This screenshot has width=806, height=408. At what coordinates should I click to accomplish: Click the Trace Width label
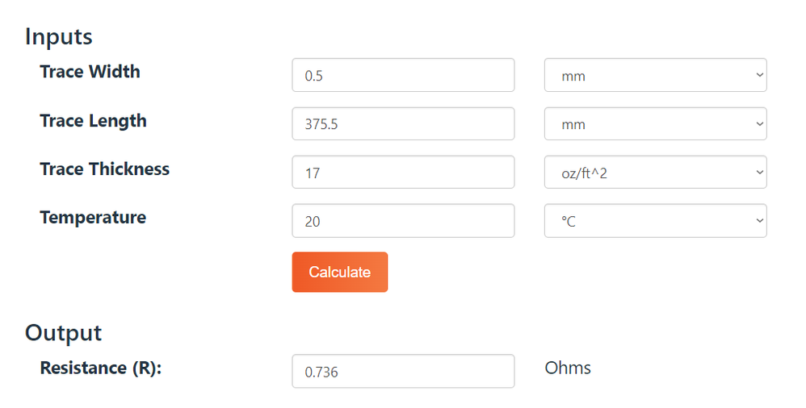(x=90, y=72)
